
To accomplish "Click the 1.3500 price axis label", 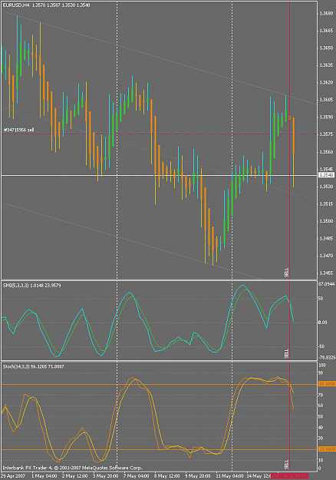I will (326, 221).
